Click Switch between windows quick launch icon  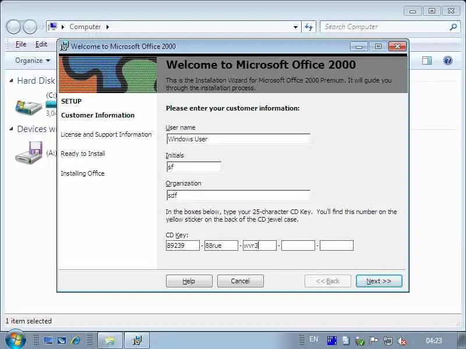click(62, 340)
